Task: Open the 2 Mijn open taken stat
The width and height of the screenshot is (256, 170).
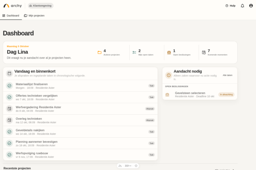Action: [x=147, y=52]
